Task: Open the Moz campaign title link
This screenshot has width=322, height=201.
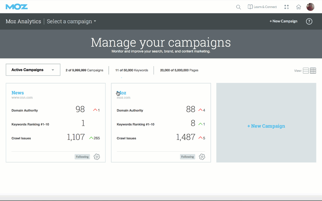Action: pyautogui.click(x=122, y=93)
